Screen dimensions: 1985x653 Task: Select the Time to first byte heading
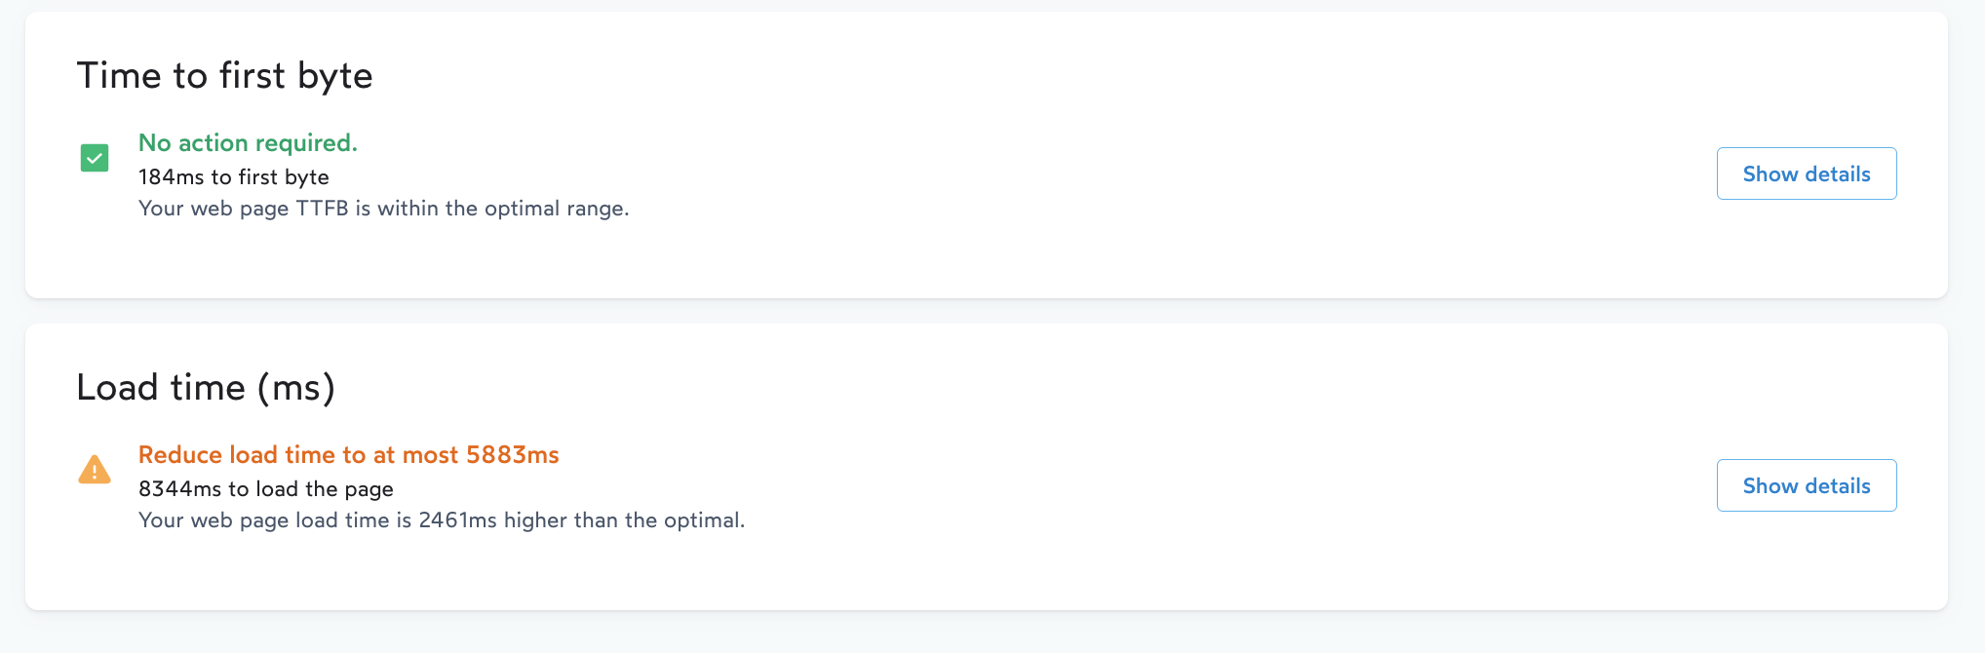point(225,75)
